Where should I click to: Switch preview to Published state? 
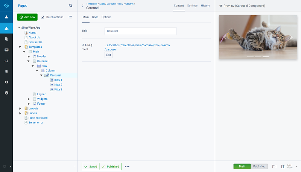[x=259, y=166]
